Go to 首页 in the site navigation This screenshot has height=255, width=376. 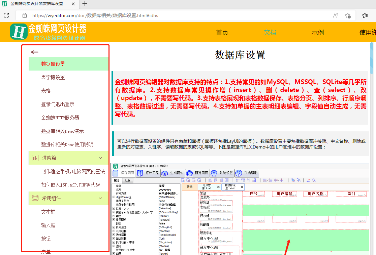[222, 32]
